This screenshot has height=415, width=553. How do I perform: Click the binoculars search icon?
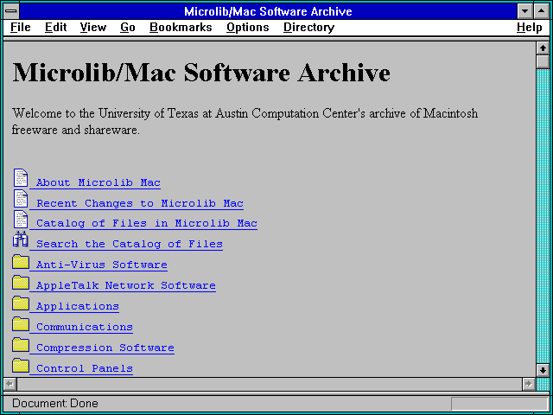click(21, 239)
